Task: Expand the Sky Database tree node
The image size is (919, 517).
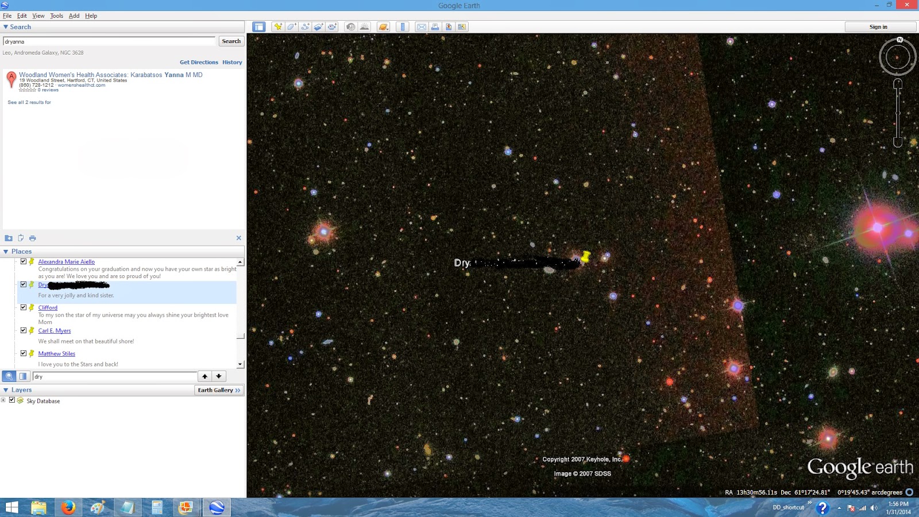Action: (x=3, y=400)
